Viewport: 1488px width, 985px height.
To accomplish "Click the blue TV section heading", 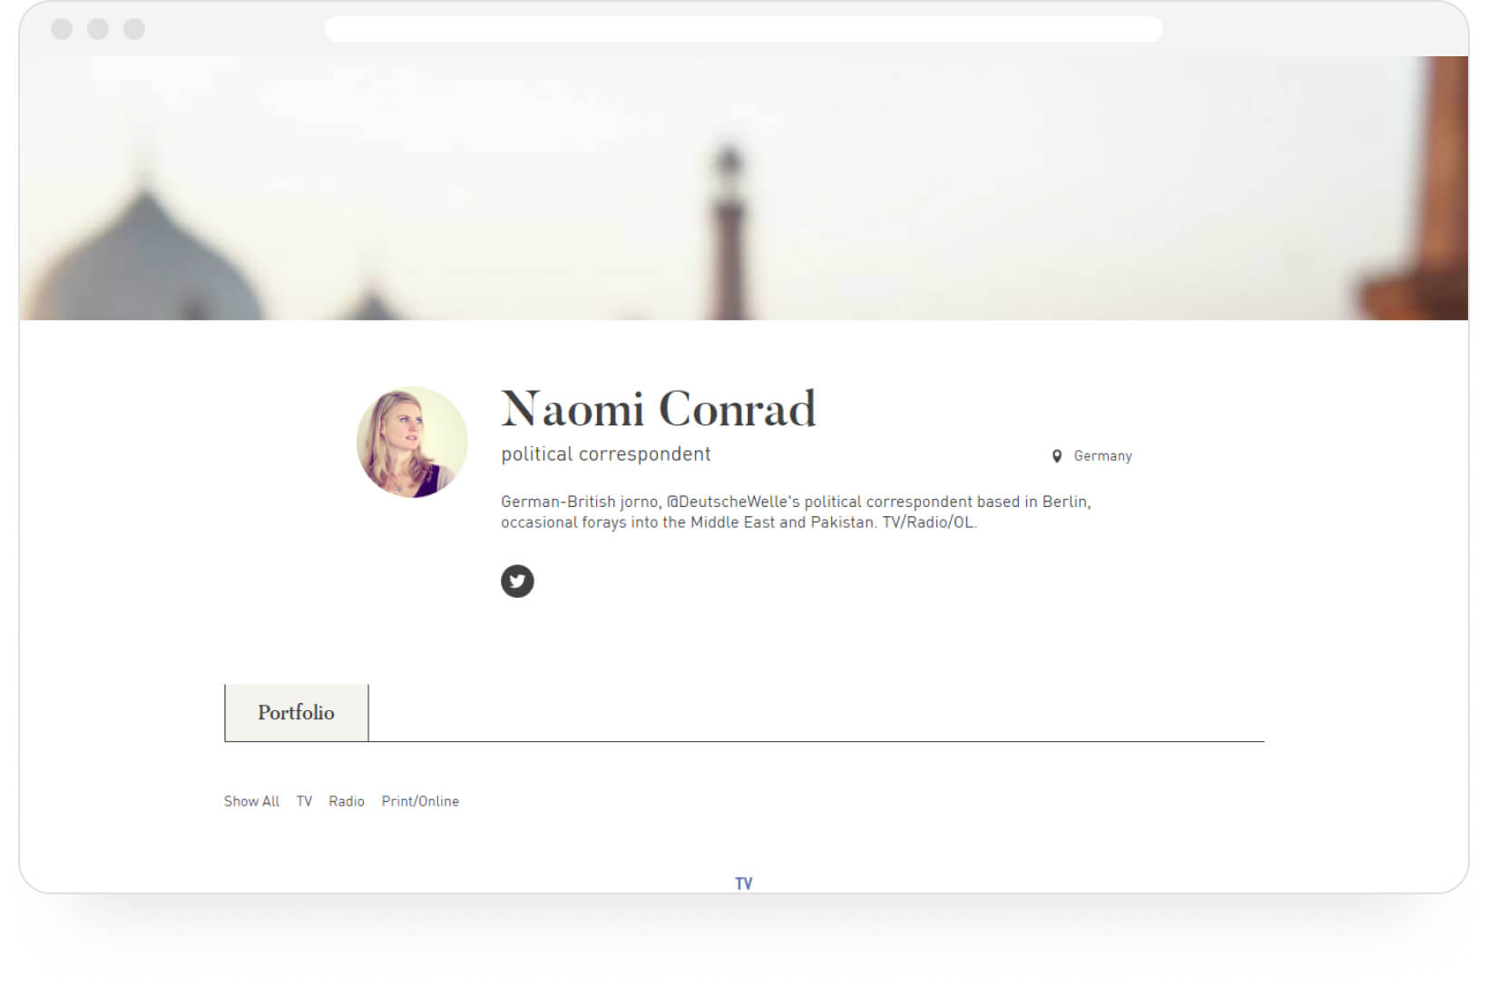I will [x=744, y=884].
